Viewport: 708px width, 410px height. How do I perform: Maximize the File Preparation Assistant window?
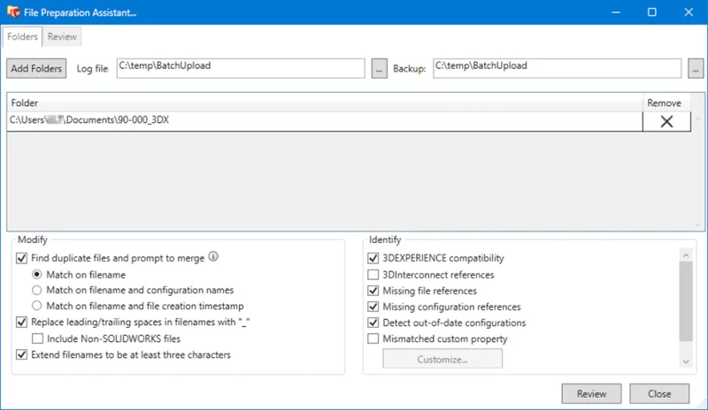[651, 12]
